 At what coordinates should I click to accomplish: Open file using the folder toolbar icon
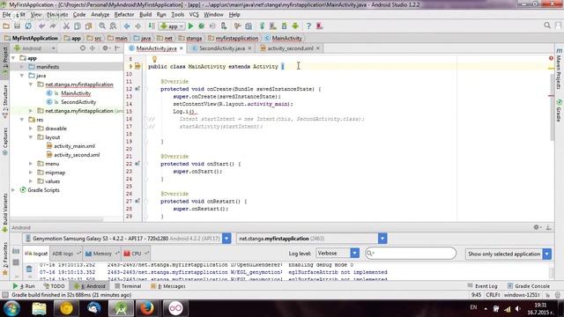(6, 26)
